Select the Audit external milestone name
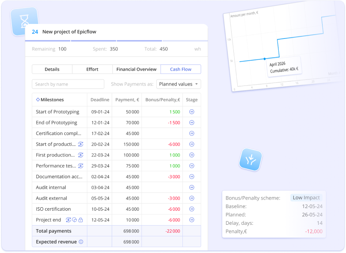Screen dimensions: 346x253 pyautogui.click(x=51, y=198)
